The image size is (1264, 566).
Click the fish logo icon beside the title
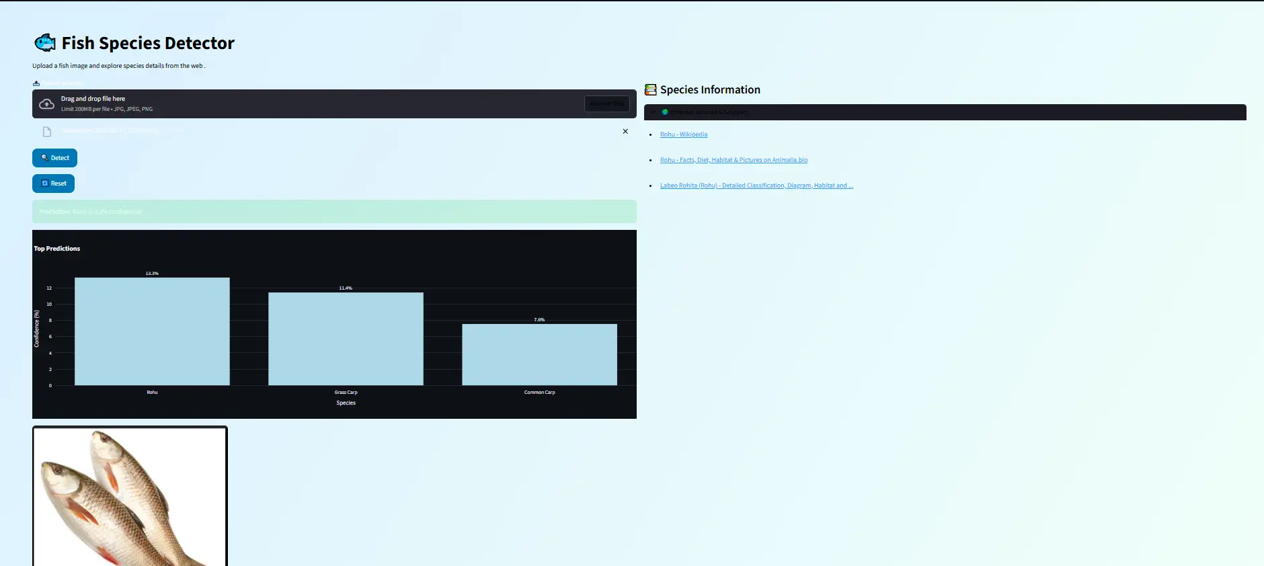pyautogui.click(x=45, y=43)
